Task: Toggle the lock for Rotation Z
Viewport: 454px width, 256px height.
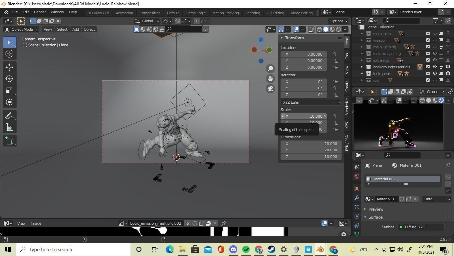Action: [335, 95]
